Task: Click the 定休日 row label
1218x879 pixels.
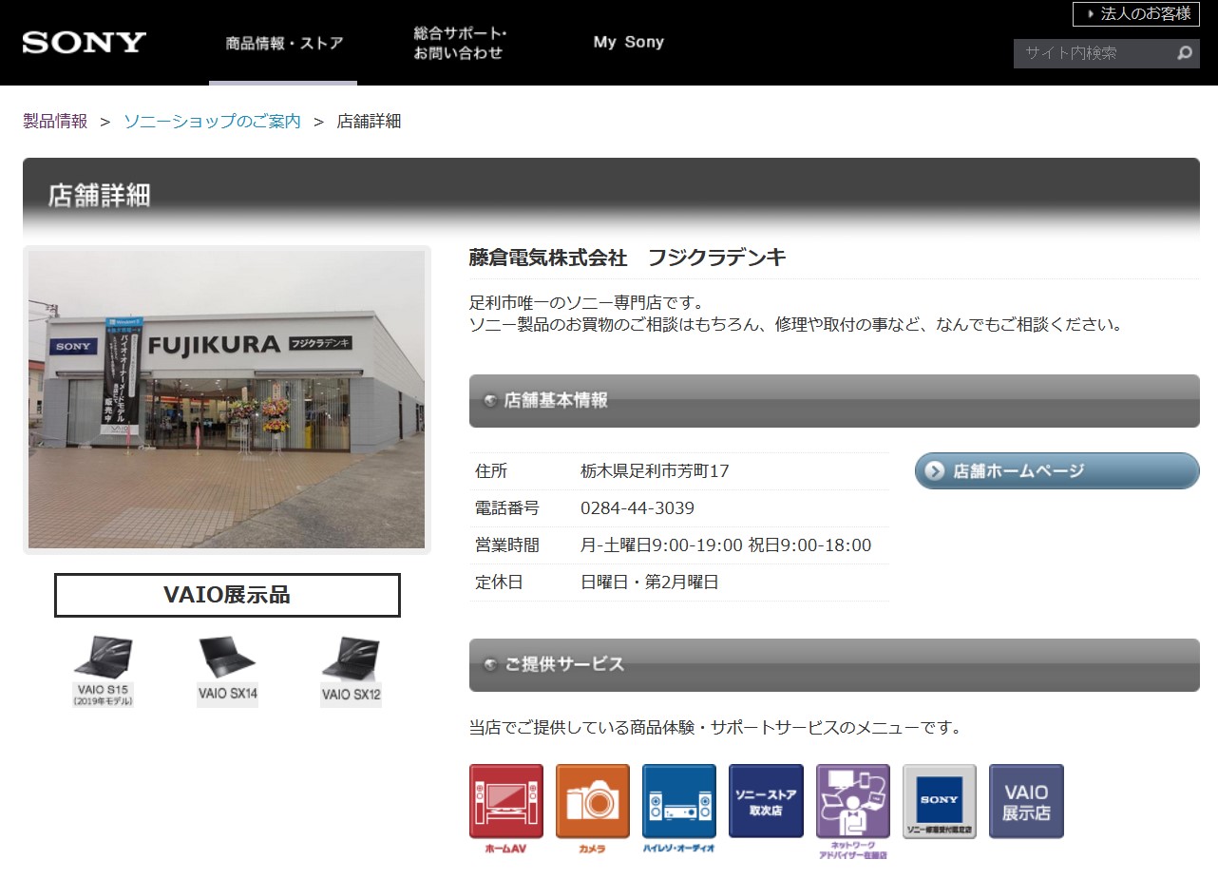Action: [499, 583]
